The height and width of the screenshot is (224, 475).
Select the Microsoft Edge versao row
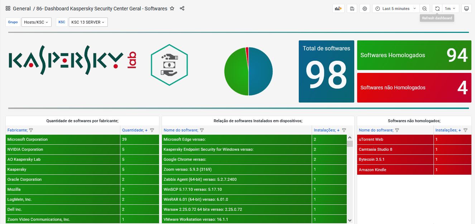coord(254,139)
